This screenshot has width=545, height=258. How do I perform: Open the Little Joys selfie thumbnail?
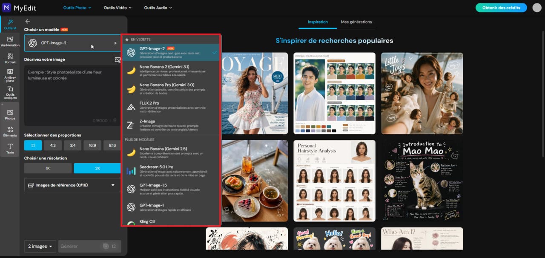(422, 93)
